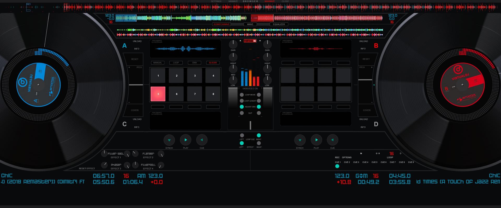Click the blue VirtualDJ vinyl label
The width and height of the screenshot is (501, 208).
[x=38, y=85]
